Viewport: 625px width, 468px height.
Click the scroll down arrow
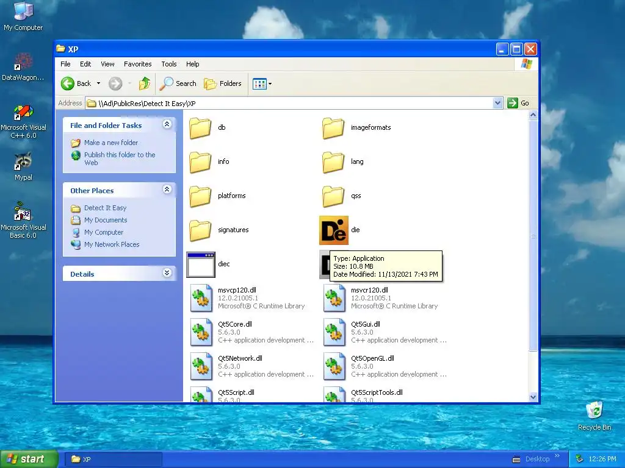coord(533,397)
